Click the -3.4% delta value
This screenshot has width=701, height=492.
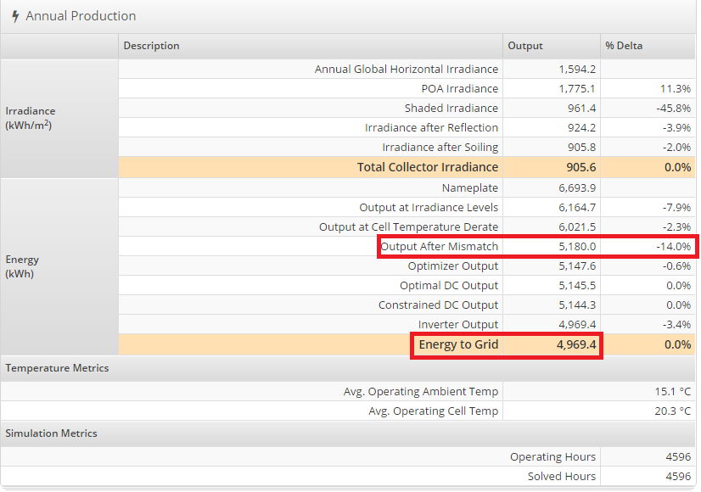point(676,324)
